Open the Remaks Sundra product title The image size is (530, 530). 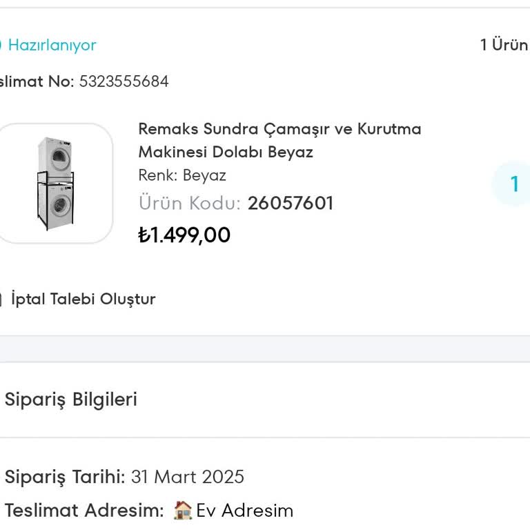click(279, 140)
